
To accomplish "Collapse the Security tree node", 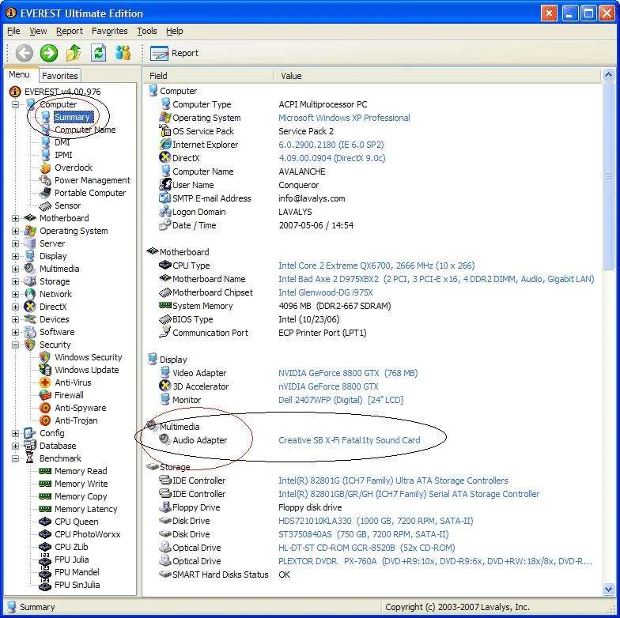I will (x=15, y=345).
